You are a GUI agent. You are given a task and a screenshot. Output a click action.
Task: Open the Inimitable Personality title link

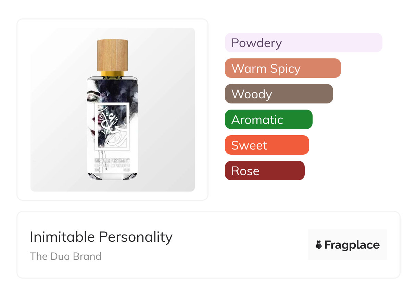click(x=101, y=237)
